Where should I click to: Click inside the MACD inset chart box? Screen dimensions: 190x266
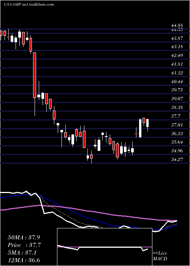(104, 247)
